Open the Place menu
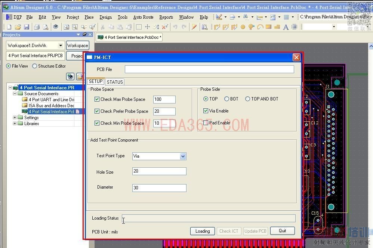Screen dimensions: 373x248 (89, 17)
